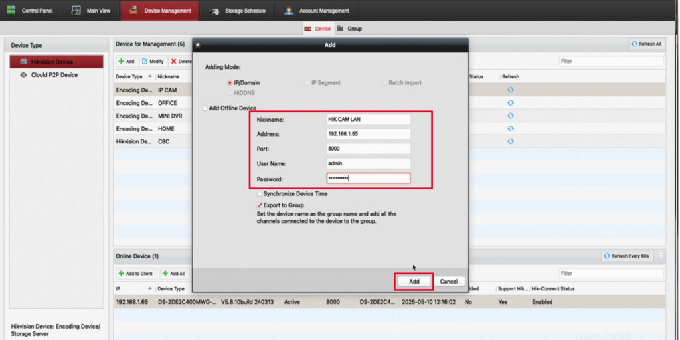This screenshot has height=340, width=680.
Task: Enable the Add Offline Device checkbox
Action: coord(205,108)
